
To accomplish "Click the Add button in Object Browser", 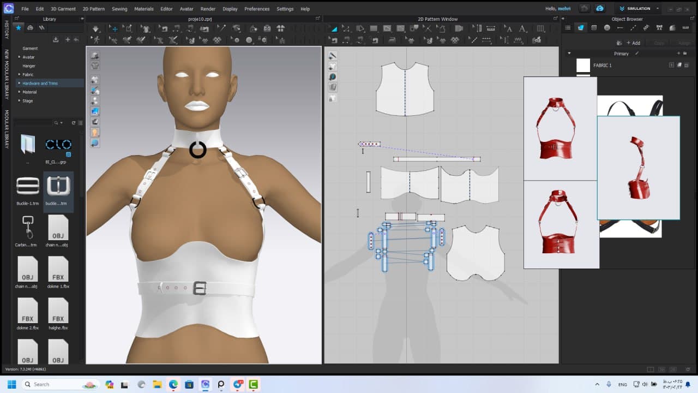I will pyautogui.click(x=633, y=43).
